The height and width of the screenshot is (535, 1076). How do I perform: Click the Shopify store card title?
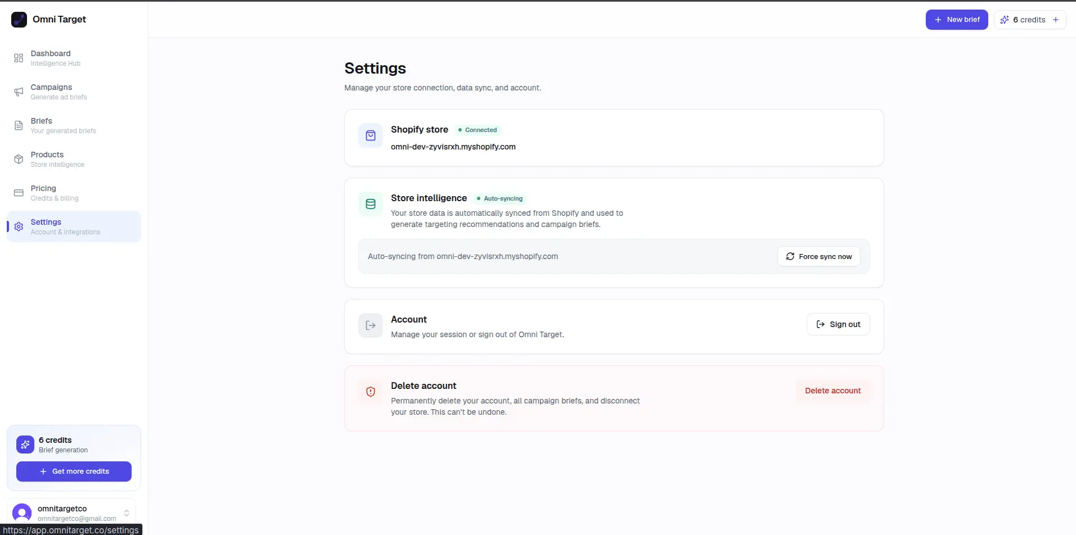pos(419,129)
